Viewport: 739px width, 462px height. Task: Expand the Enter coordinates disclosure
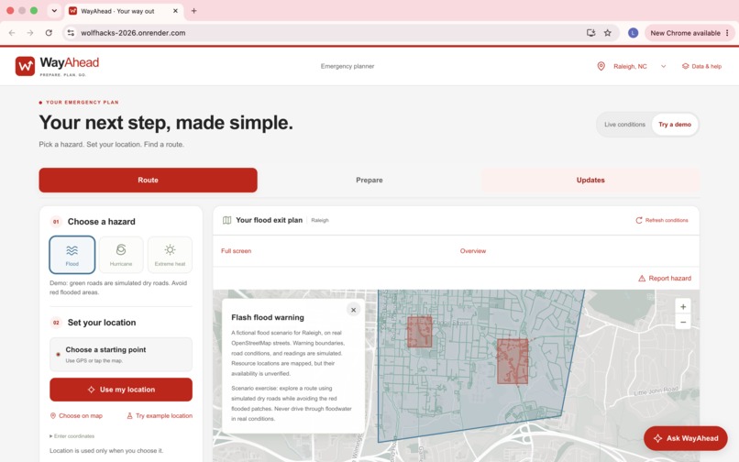72,436
